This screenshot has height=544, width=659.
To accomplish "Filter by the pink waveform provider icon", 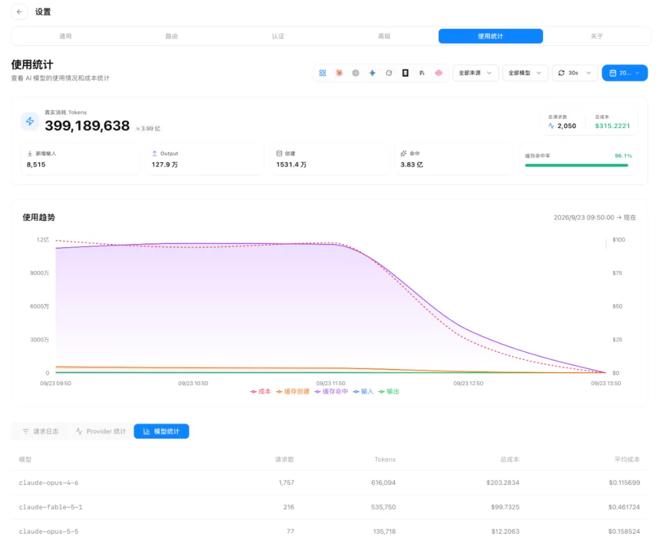I will point(439,73).
